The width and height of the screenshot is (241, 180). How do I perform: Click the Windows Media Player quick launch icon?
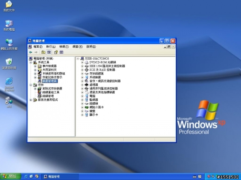[x=37, y=177]
